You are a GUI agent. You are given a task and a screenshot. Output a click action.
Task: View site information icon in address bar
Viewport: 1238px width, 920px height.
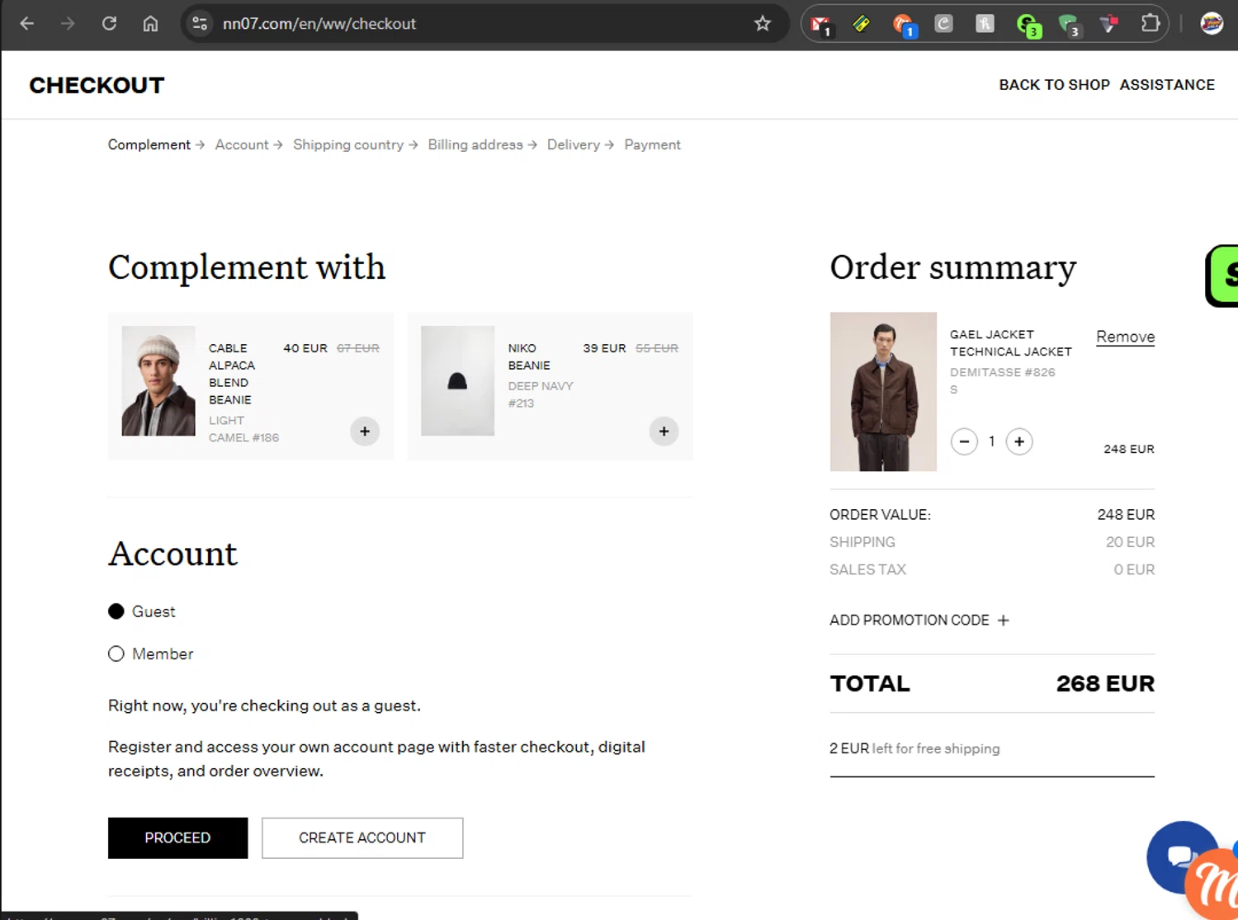coord(200,24)
